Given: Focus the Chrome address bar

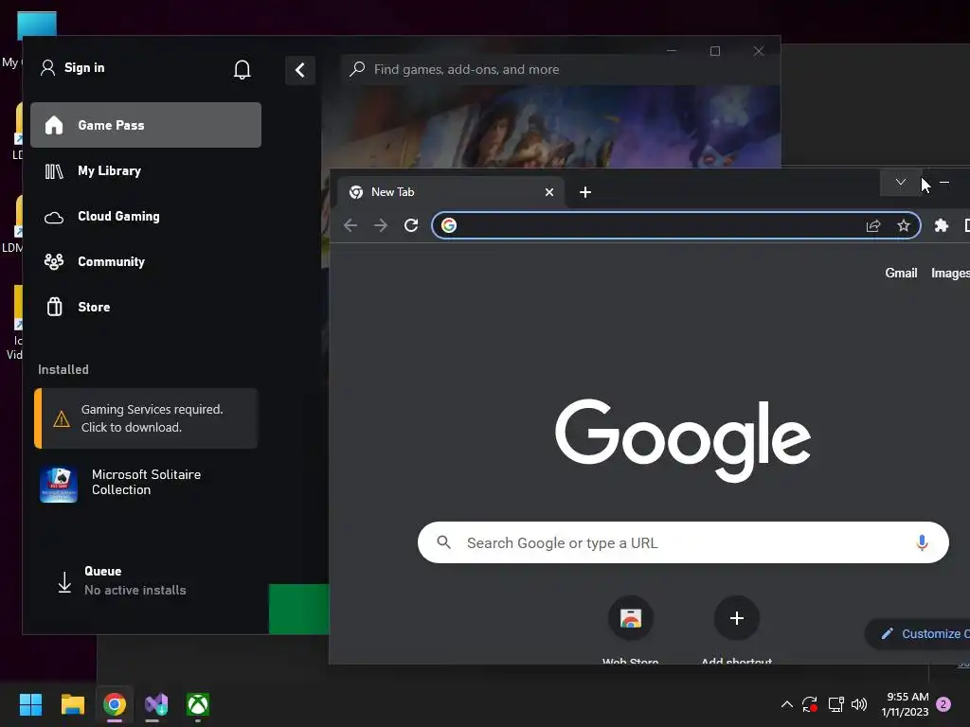Looking at the screenshot, I should (x=675, y=225).
